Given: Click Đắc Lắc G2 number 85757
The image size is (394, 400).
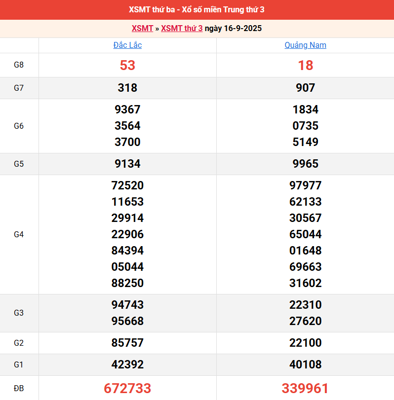Looking at the screenshot, I should pos(127,343).
